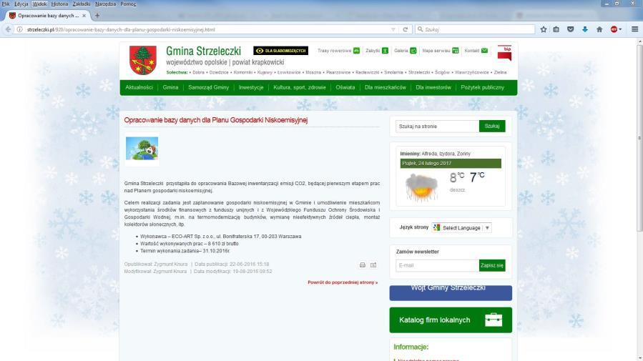Click the browser back arrow button
Image resolution: width=643 pixels, height=361 pixels.
8,29
